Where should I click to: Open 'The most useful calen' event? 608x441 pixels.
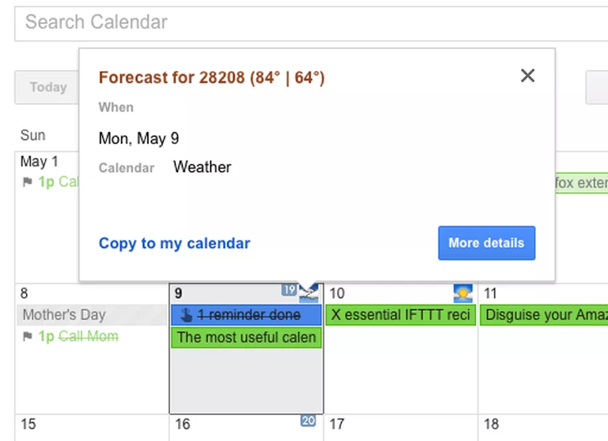pyautogui.click(x=246, y=337)
